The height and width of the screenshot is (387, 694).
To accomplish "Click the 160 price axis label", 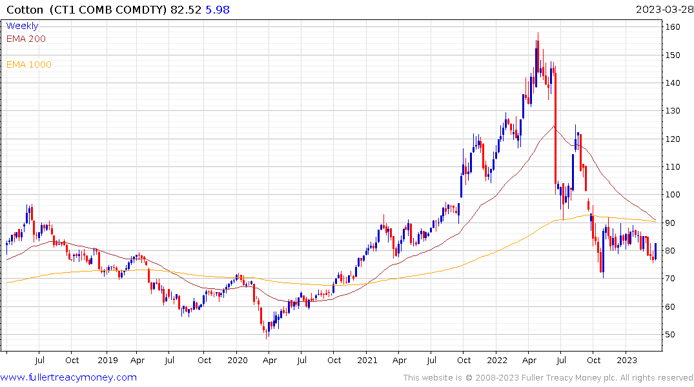I will pyautogui.click(x=673, y=27).
